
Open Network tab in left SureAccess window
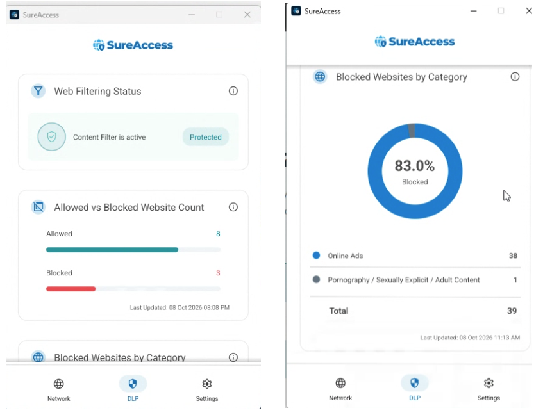58,389
